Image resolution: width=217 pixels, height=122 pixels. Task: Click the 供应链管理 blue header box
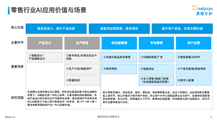[119, 43]
